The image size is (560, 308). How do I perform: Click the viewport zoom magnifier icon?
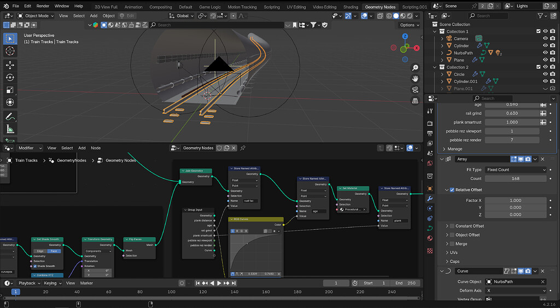pyautogui.click(x=415, y=67)
